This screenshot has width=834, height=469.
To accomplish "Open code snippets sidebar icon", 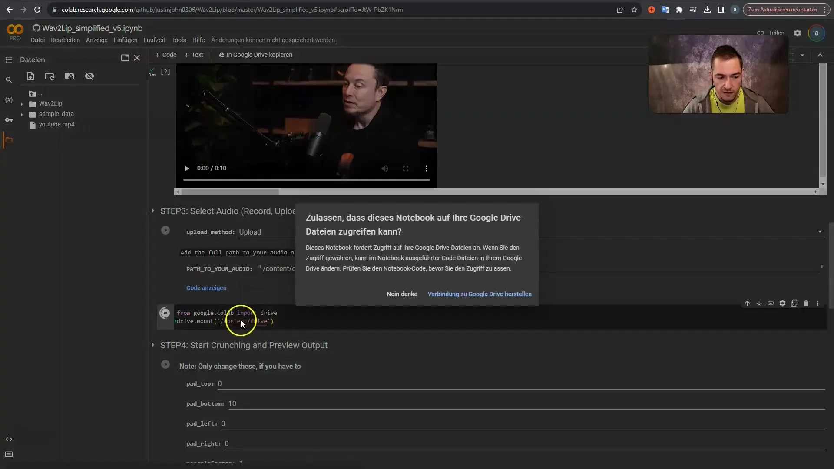I will [x=9, y=439].
